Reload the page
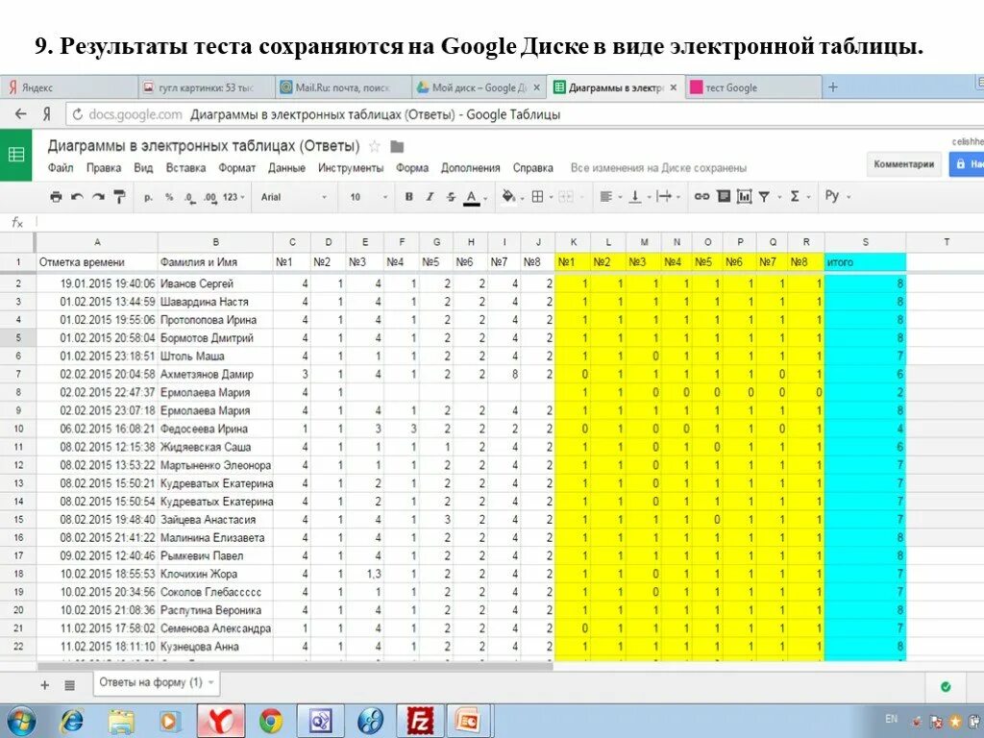The image size is (984, 738). pos(78,114)
